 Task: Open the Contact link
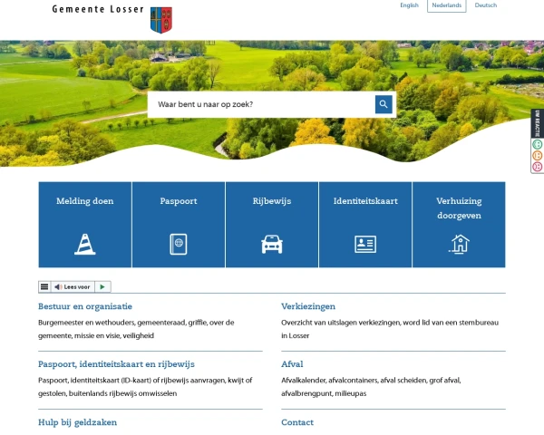pyautogui.click(x=297, y=422)
